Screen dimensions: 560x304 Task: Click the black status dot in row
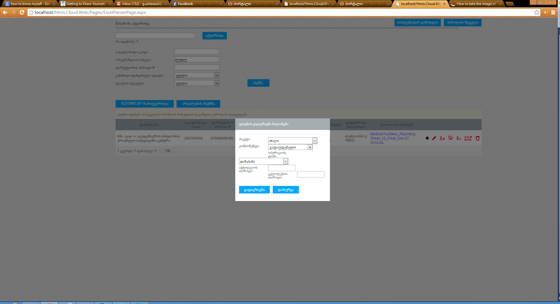(427, 138)
